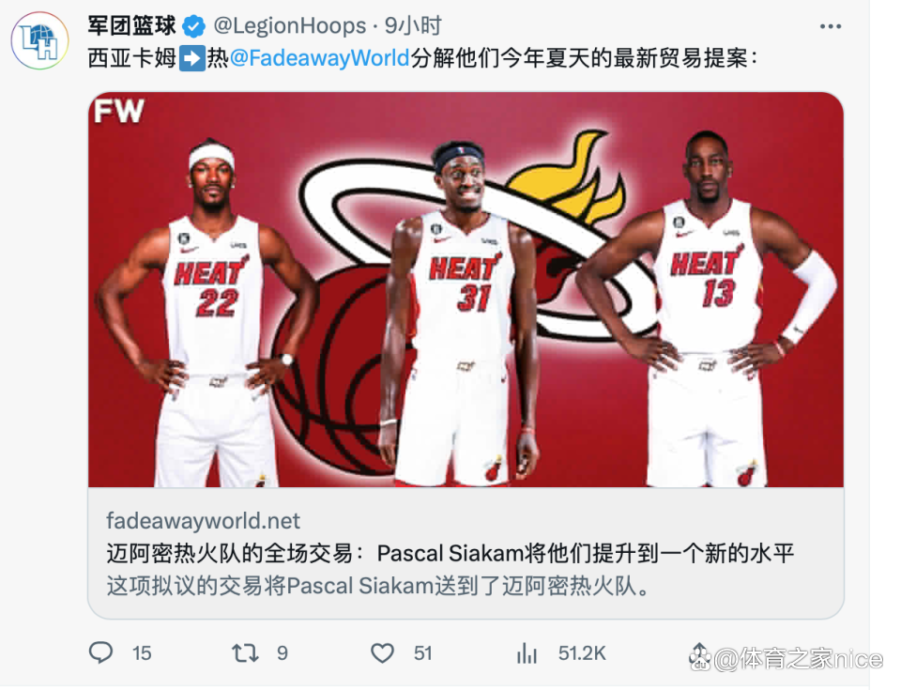Viewport: 901px width, 690px height.
Task: Click the reply speech bubble icon
Action: click(x=101, y=652)
